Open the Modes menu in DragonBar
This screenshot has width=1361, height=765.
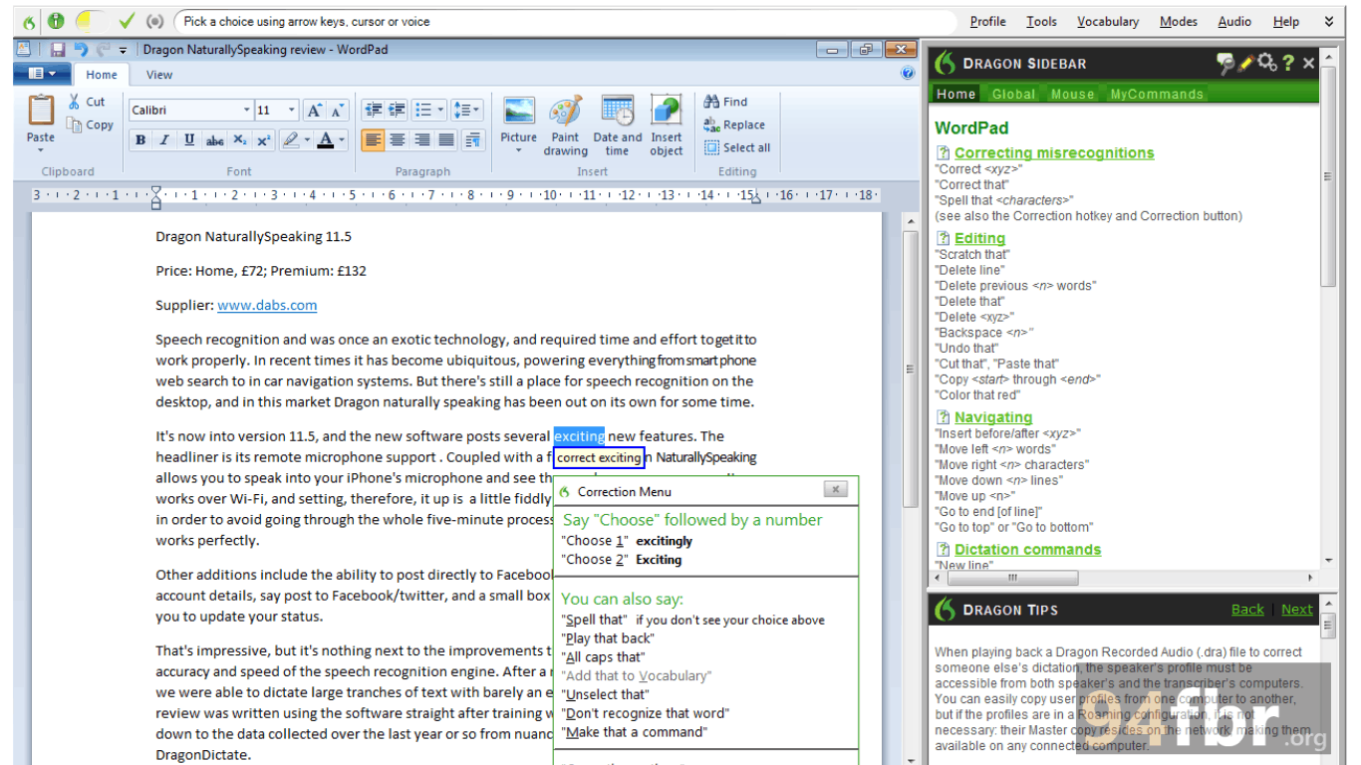coord(1179,21)
